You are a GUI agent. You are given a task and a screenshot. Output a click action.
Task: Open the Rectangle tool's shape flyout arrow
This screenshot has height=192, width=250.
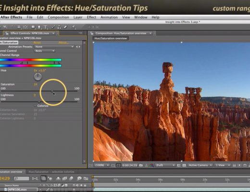pos(36,28)
